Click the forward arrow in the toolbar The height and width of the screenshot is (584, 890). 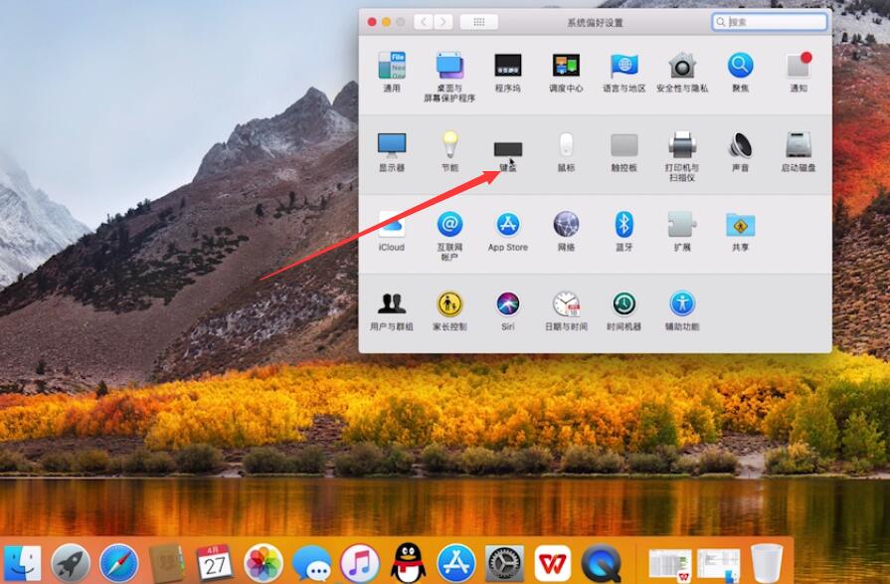tap(444, 22)
